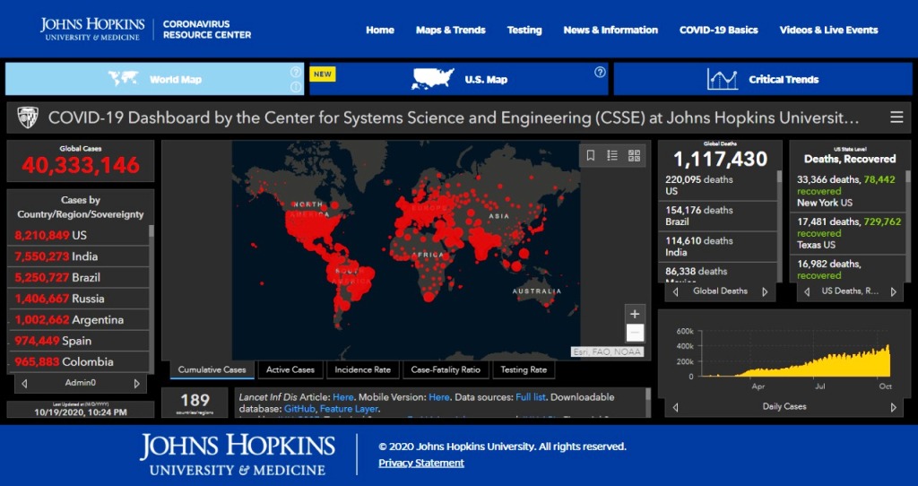The image size is (918, 486).
Task: Click the map bookmark icon
Action: click(x=591, y=156)
